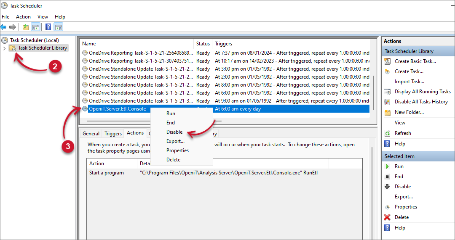Image resolution: width=455 pixels, height=240 pixels.
Task: Click the Back arrow toolbar icon
Action: [x=3, y=27]
